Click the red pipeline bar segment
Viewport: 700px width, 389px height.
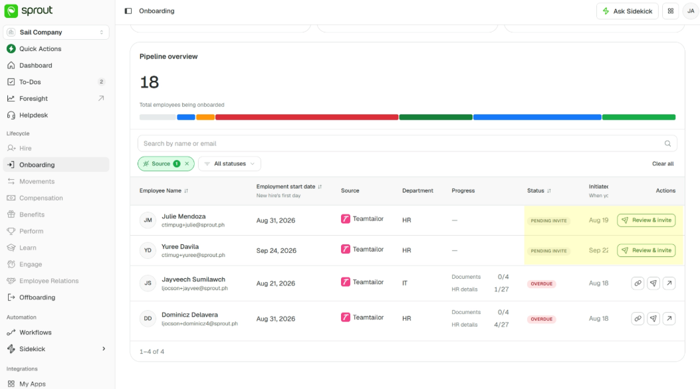306,117
